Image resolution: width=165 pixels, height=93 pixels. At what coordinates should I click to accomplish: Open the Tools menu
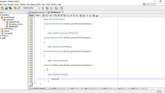48,4
